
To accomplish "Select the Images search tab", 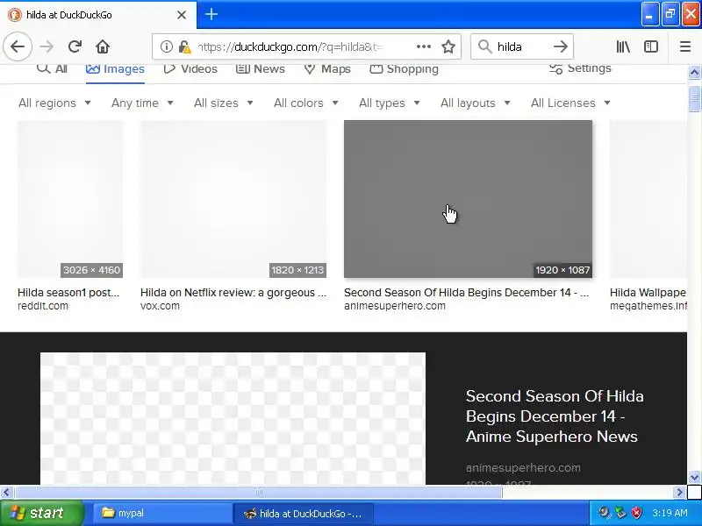I will (x=115, y=68).
